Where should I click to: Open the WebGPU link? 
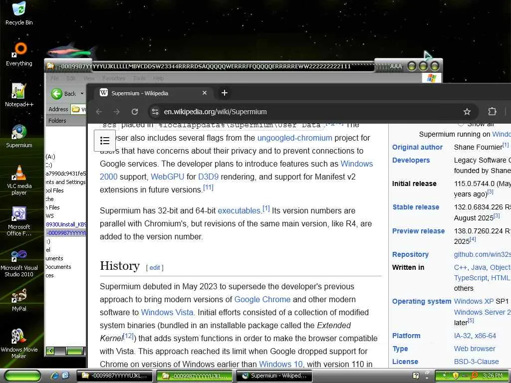pyautogui.click(x=168, y=177)
